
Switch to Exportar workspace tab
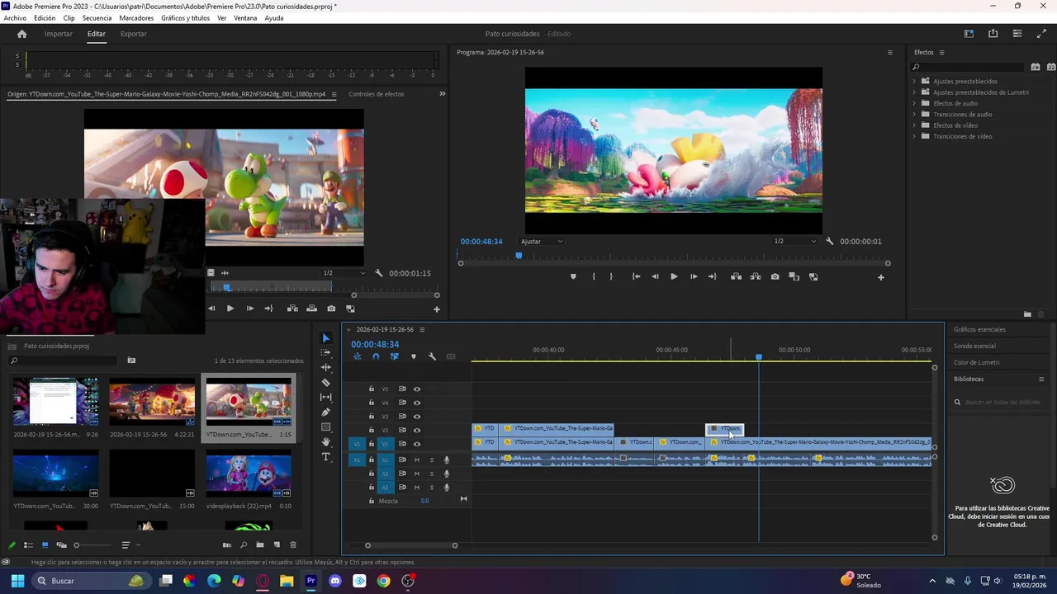pos(133,34)
